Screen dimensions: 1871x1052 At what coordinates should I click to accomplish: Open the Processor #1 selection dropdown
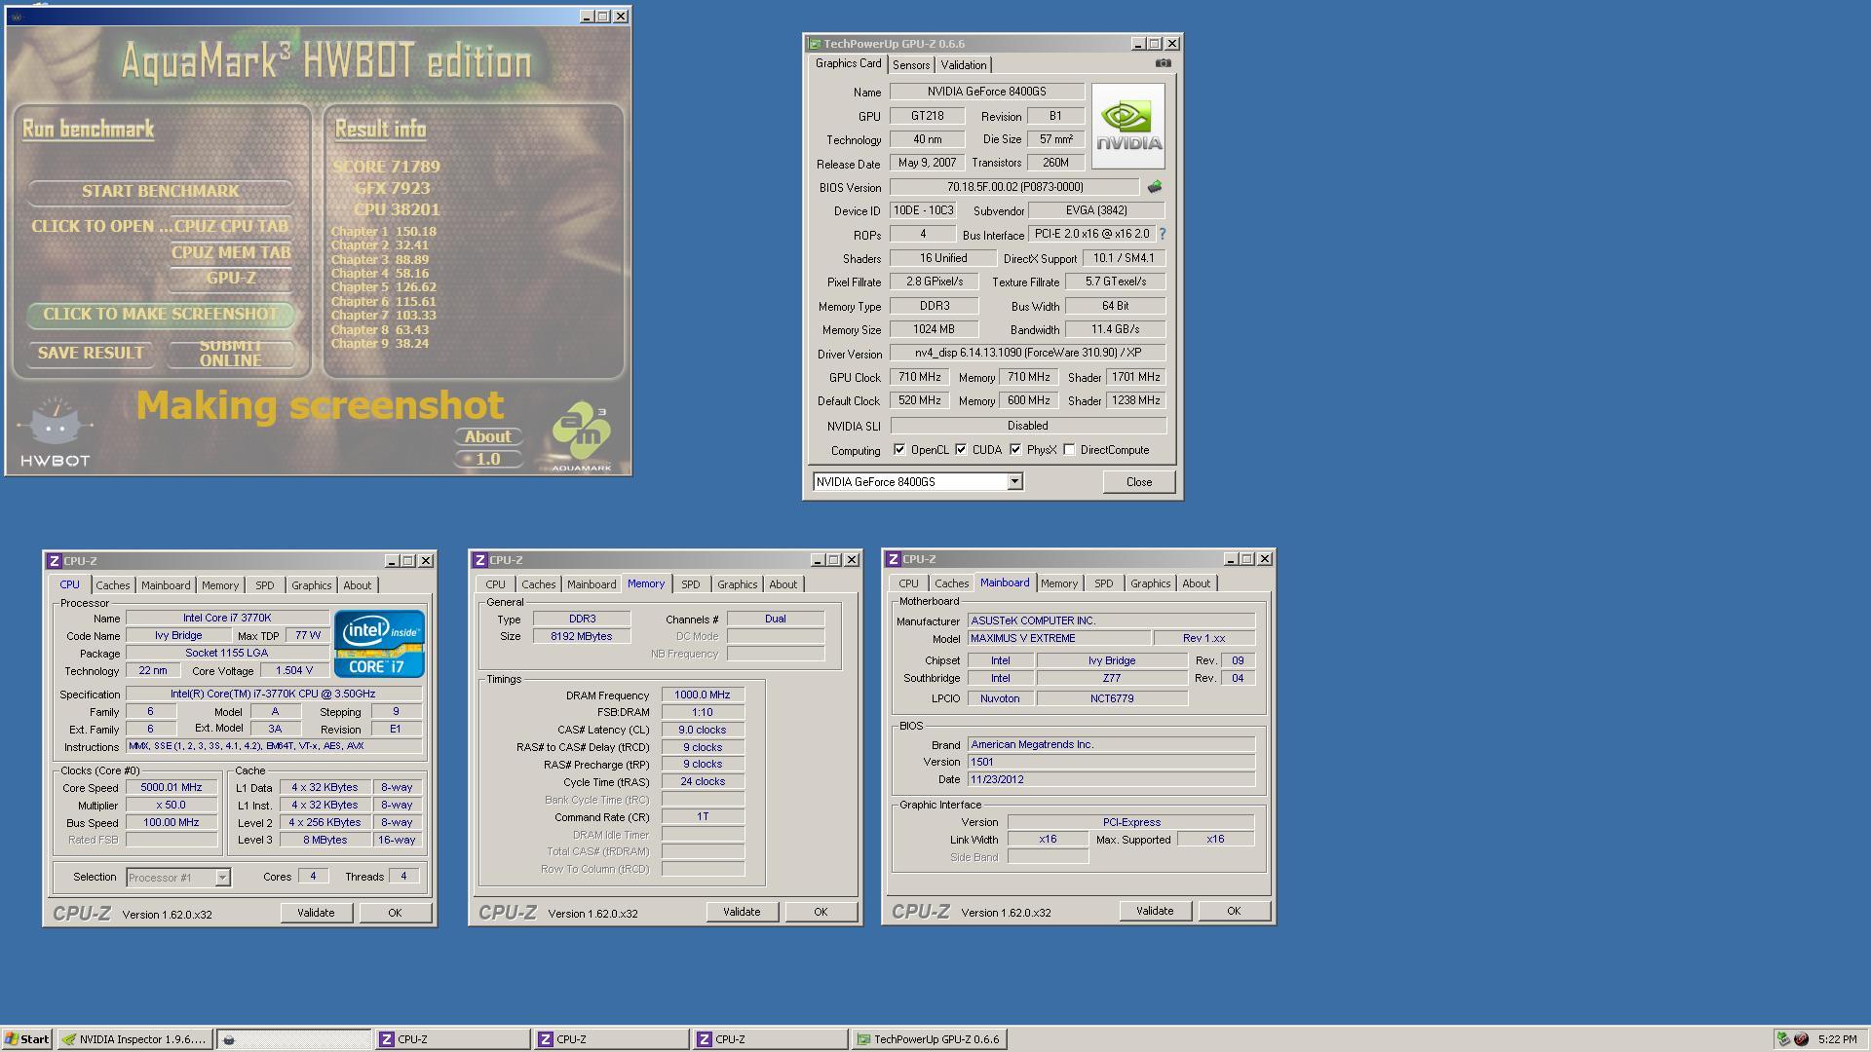pyautogui.click(x=222, y=878)
